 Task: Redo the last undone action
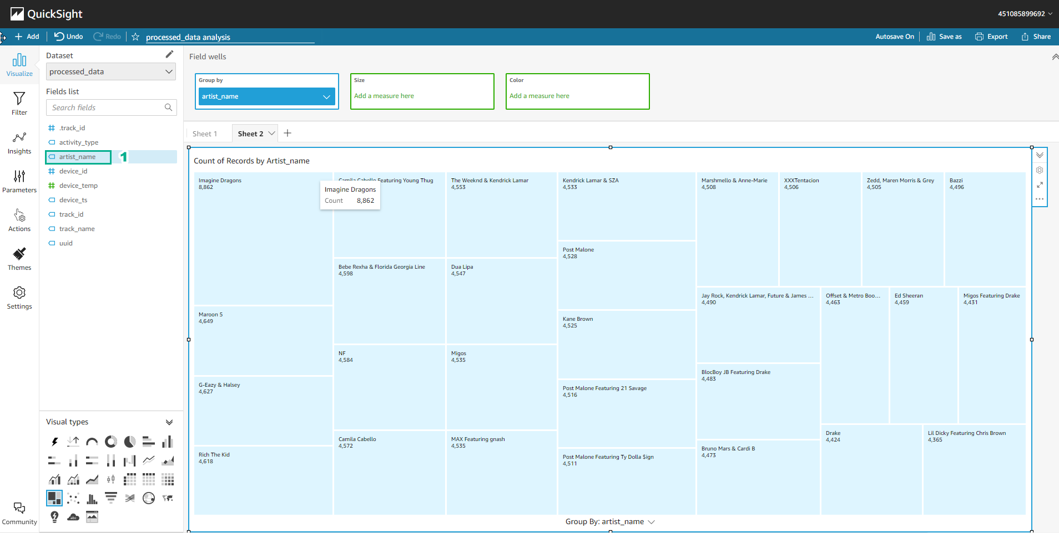point(107,37)
